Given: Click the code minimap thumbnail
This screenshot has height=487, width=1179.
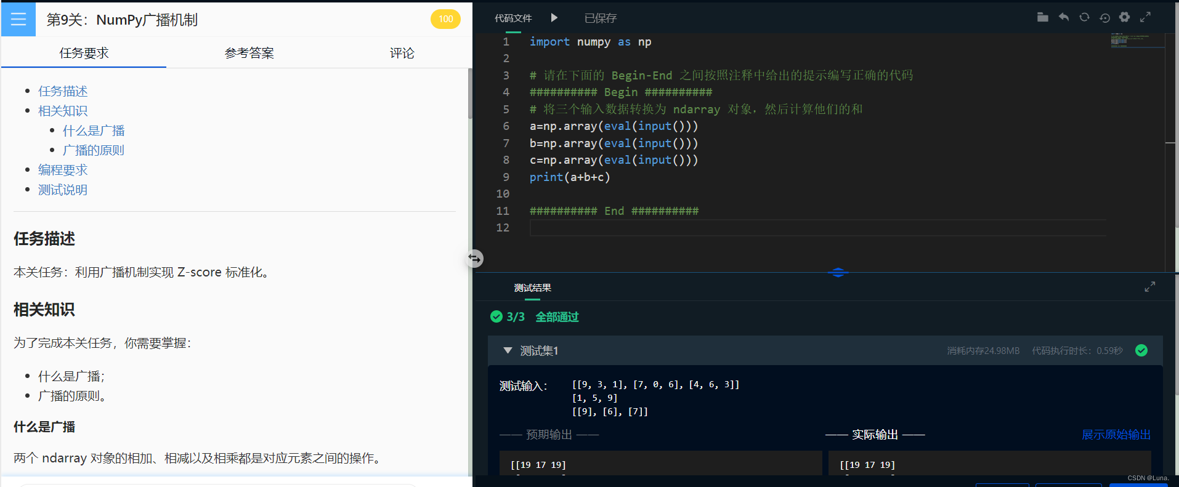Looking at the screenshot, I should [1136, 41].
